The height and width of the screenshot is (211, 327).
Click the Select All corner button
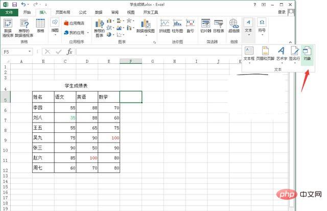click(x=6, y=61)
